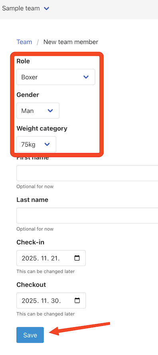Focus the Last name text field
This screenshot has height=355, width=158.
click(x=87, y=216)
